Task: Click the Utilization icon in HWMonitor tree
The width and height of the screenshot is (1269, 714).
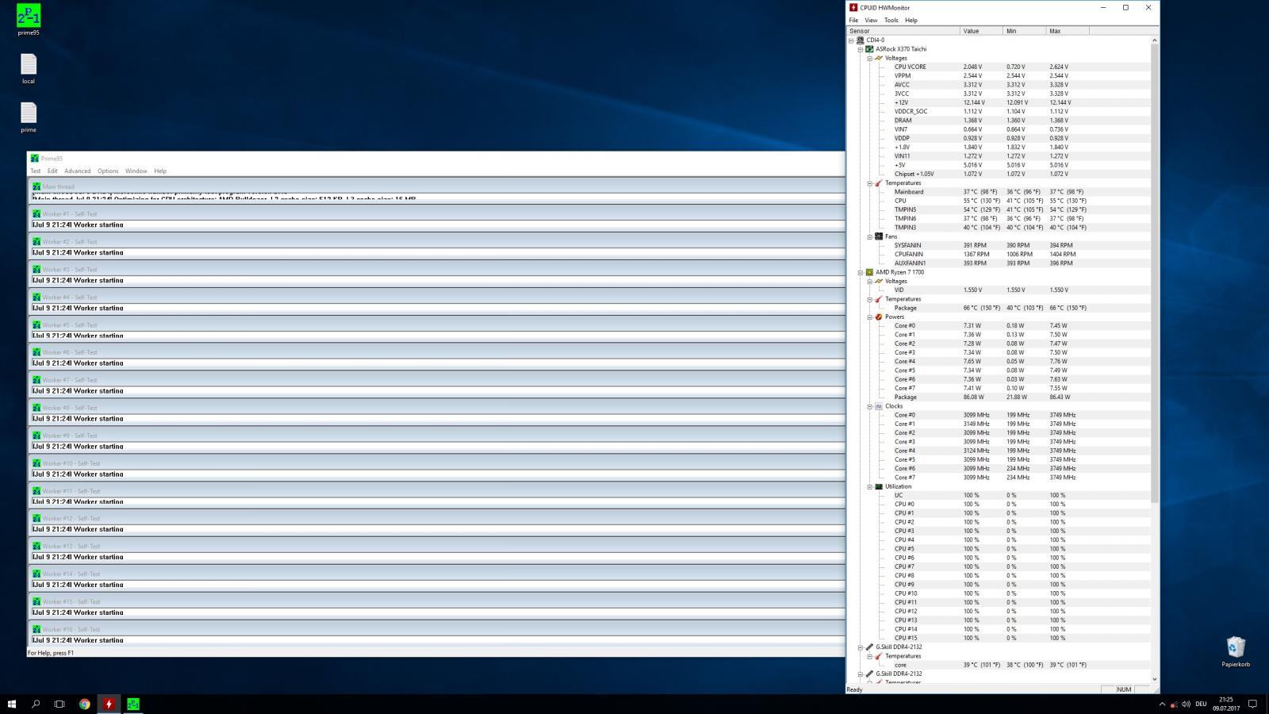Action: 879,486
